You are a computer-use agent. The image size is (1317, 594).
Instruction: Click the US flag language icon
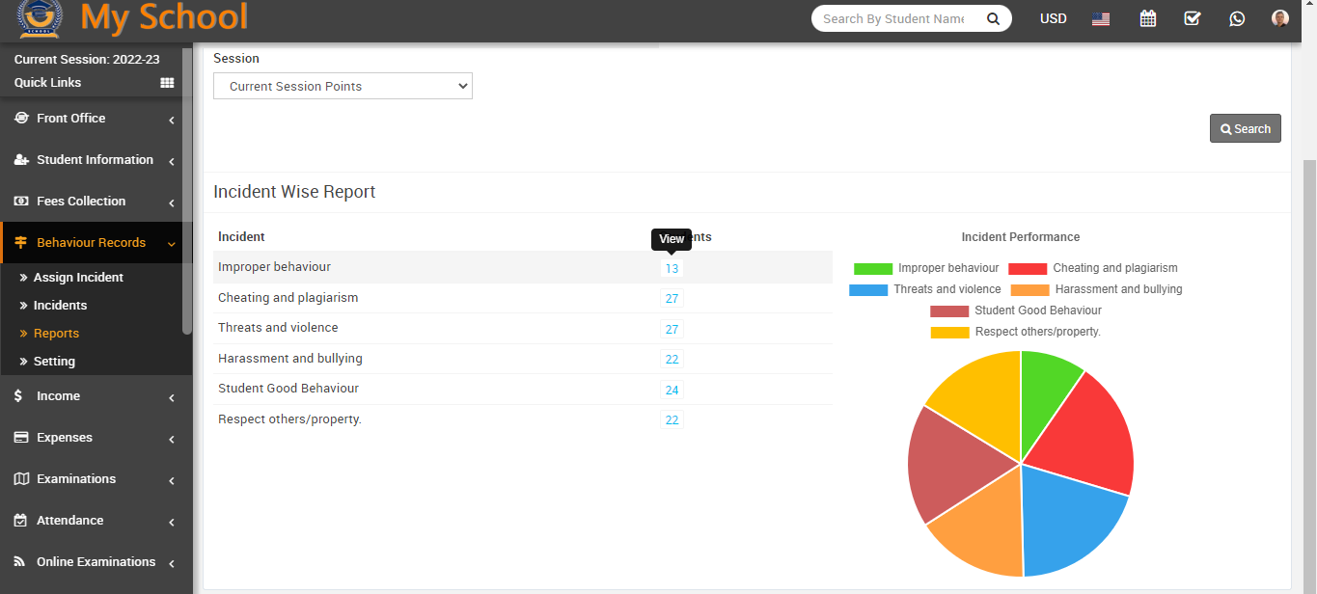click(1101, 18)
